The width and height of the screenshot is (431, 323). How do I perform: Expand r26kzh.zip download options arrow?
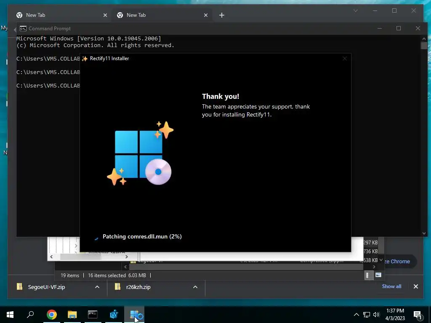click(x=195, y=287)
